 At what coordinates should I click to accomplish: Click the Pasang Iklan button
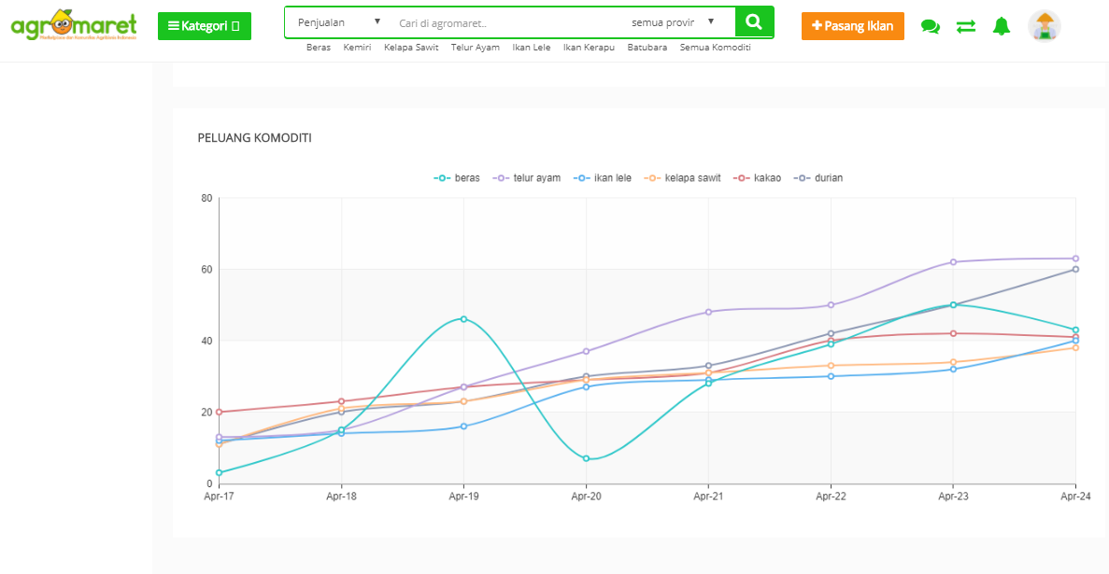pyautogui.click(x=852, y=26)
